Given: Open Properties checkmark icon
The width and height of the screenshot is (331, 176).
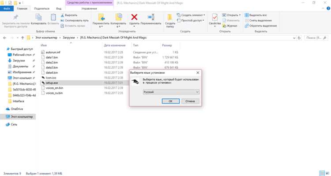Looking at the screenshot, I should [214, 17].
